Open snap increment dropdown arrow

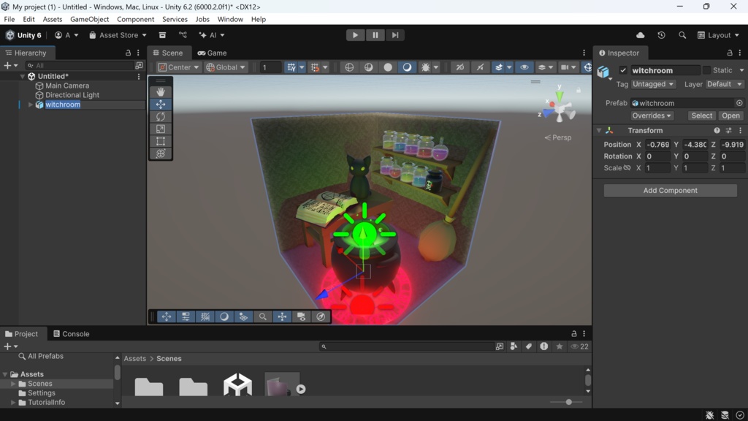(325, 67)
